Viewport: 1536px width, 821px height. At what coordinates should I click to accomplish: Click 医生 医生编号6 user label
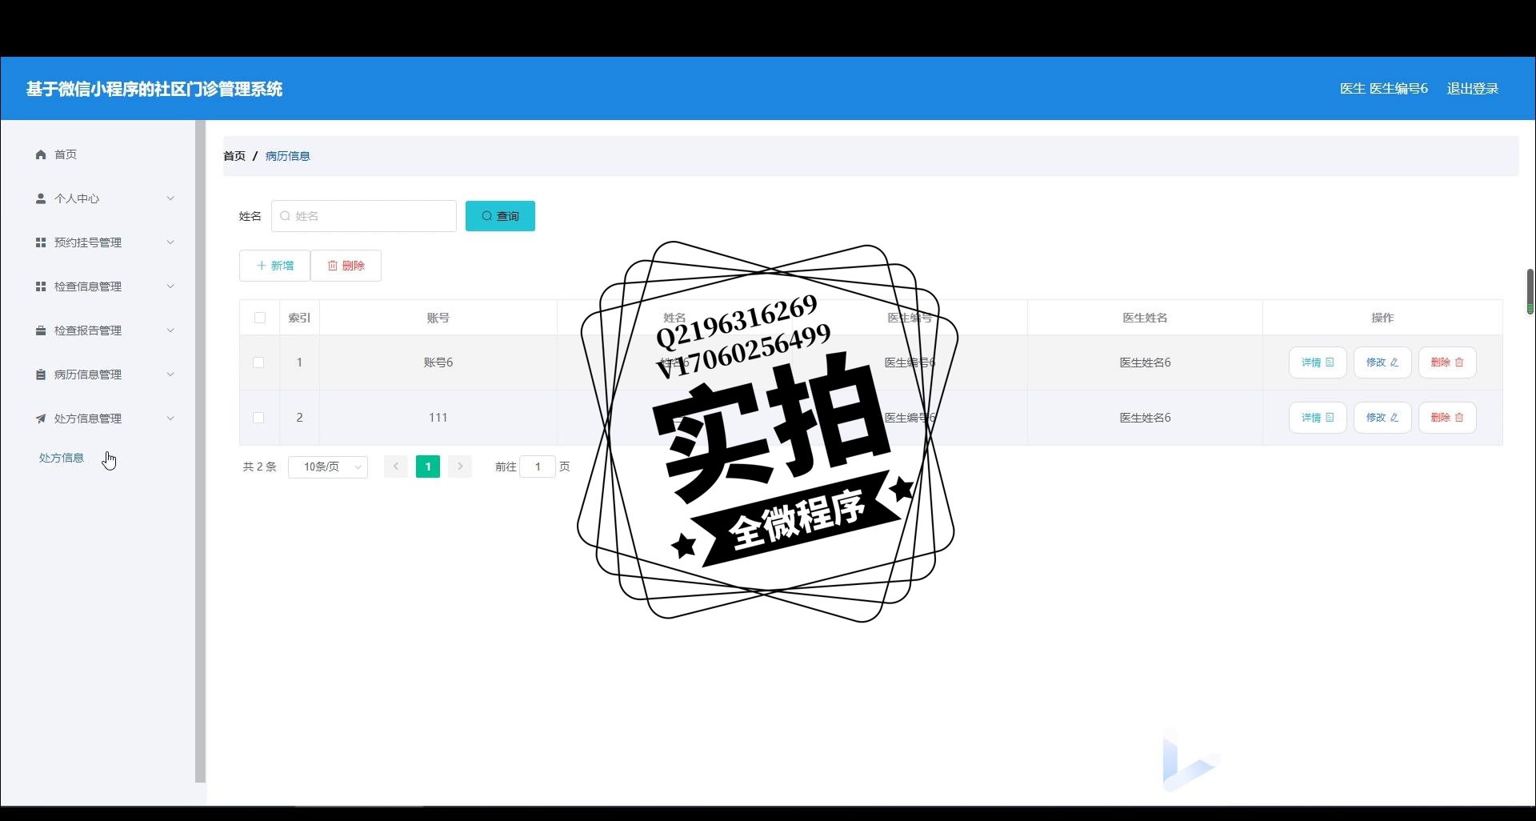click(x=1384, y=89)
